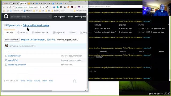The height and width of the screenshot is (96, 171).
Task: Open the Tech bookmarks folder
Action: coord(42,11)
